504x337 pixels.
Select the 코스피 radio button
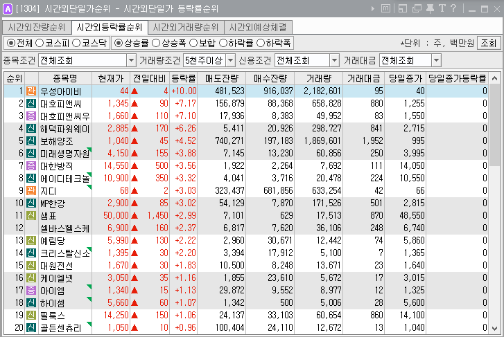40,43
